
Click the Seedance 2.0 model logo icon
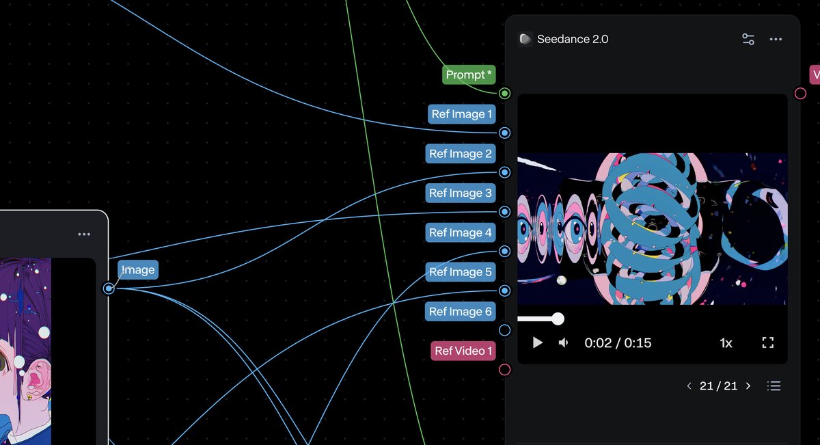click(x=525, y=39)
